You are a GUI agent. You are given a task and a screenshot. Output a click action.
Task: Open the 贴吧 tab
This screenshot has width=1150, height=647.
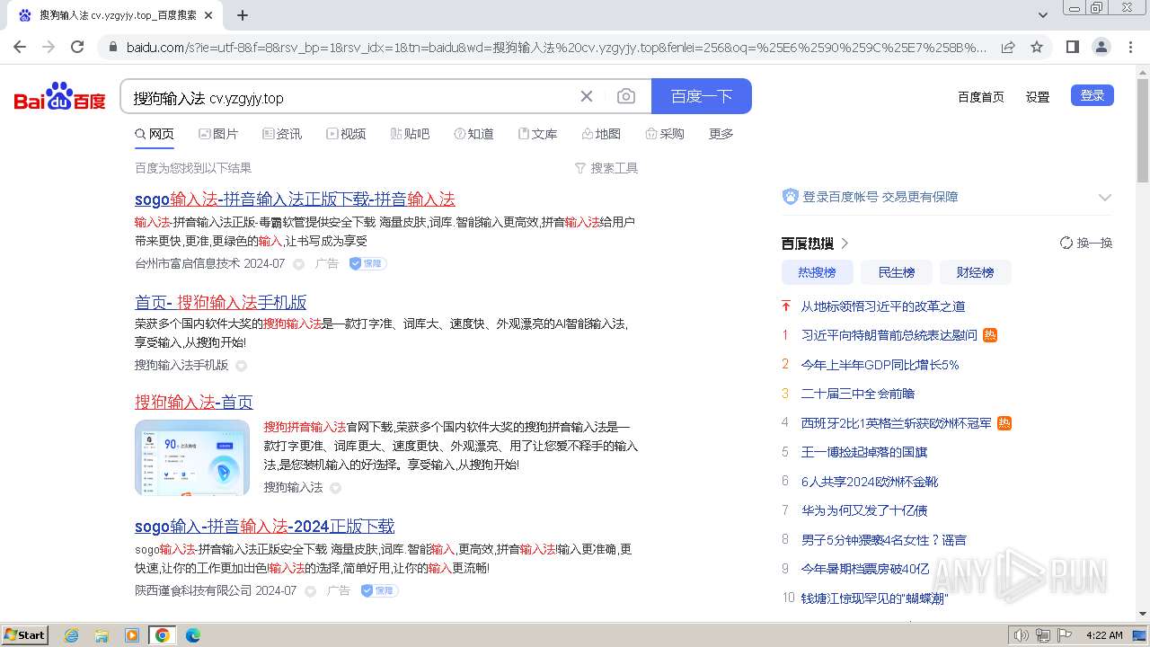click(x=410, y=134)
